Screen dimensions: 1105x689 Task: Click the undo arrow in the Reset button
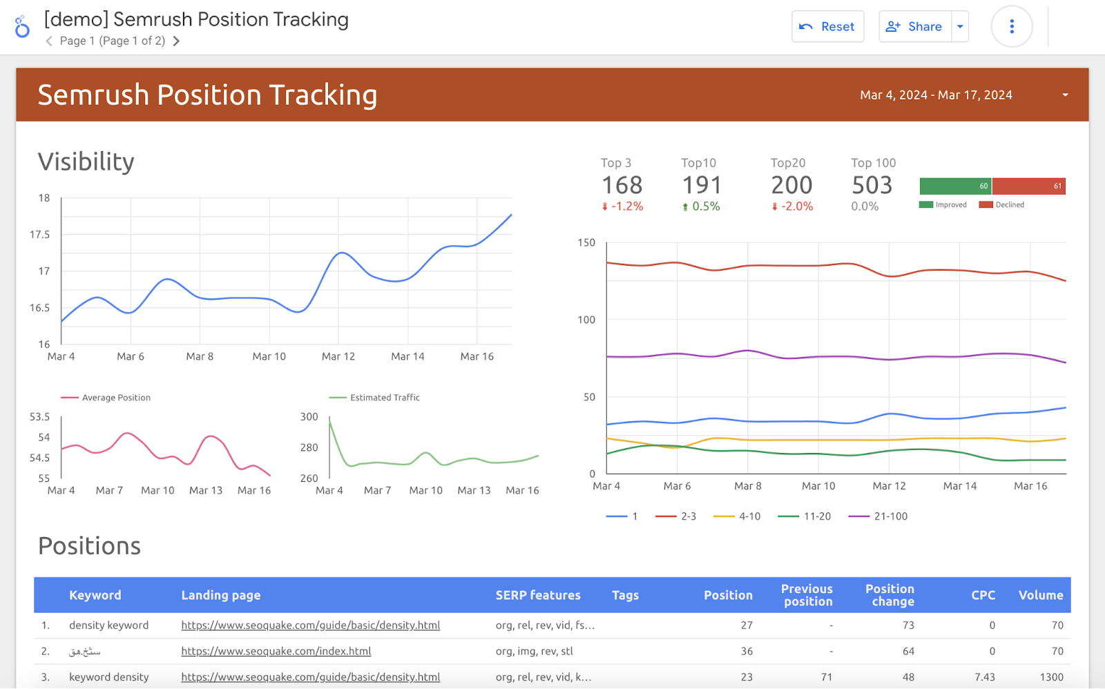[806, 26]
